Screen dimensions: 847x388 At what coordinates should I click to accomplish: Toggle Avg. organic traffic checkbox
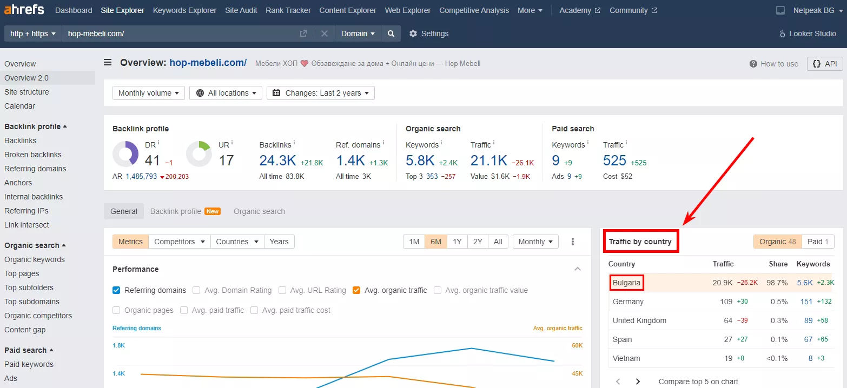[x=356, y=290]
